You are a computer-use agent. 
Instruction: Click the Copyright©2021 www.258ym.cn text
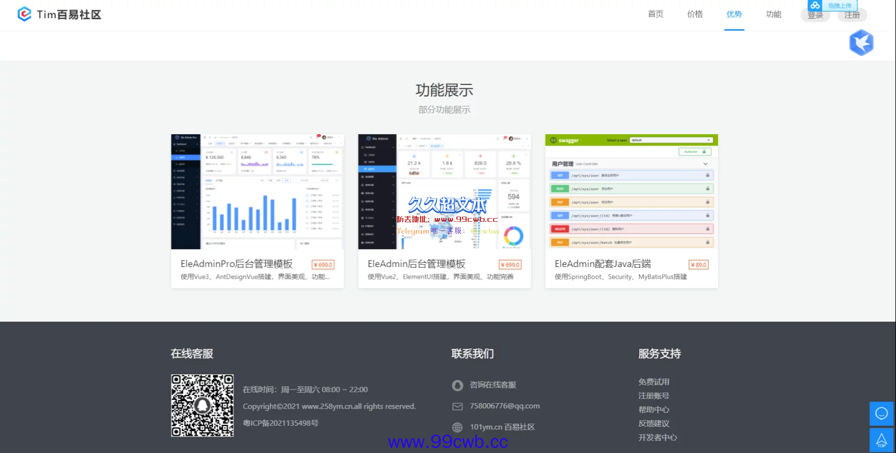click(x=329, y=406)
